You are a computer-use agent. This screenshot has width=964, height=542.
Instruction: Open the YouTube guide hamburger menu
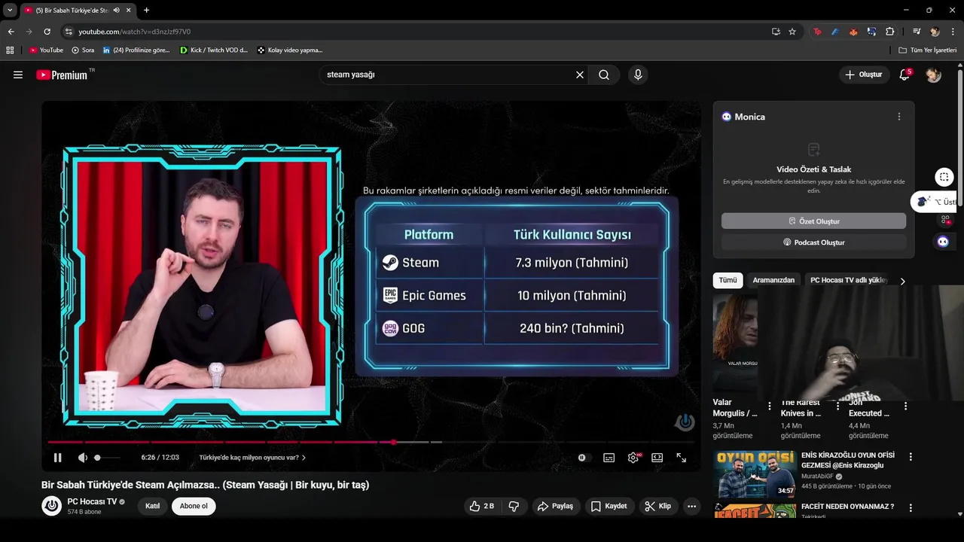18,75
